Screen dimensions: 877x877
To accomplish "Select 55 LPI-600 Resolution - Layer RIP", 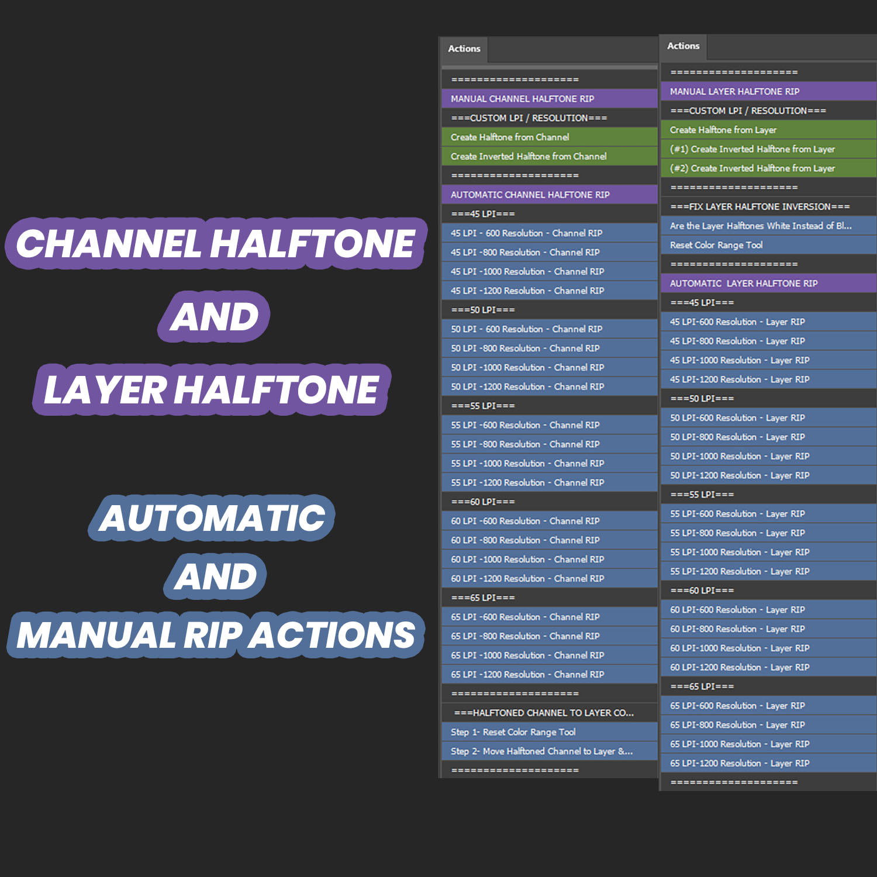I will (x=769, y=513).
